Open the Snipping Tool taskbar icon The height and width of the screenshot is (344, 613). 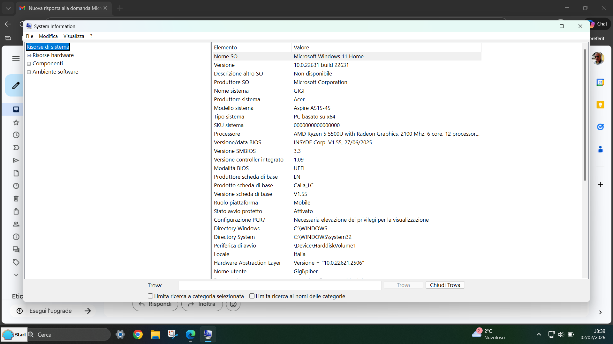tap(173, 334)
